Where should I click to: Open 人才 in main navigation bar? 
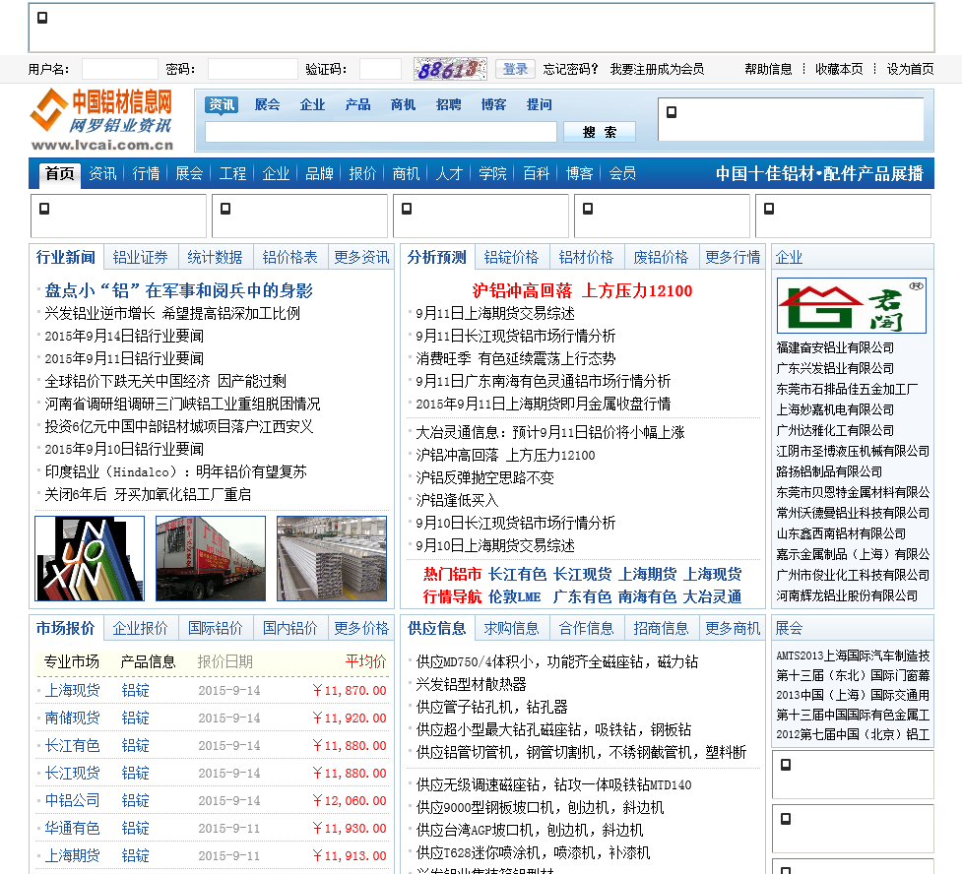(x=449, y=173)
